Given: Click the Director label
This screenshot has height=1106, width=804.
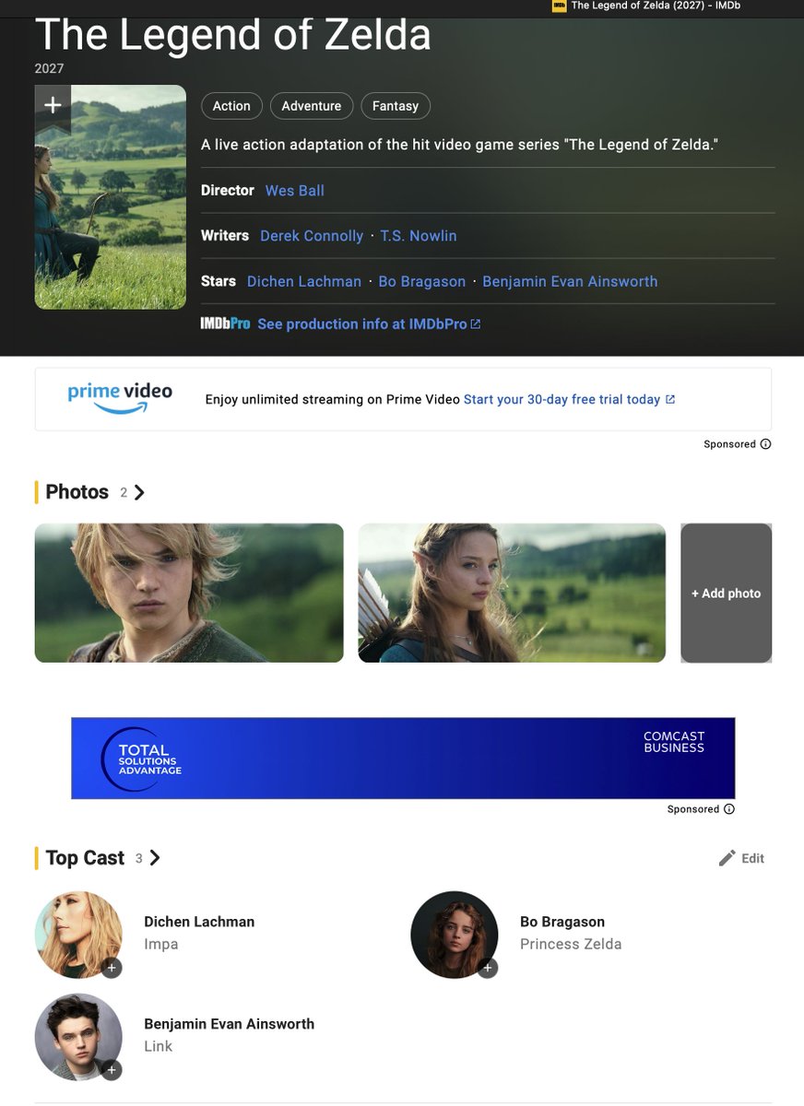Looking at the screenshot, I should tap(228, 191).
